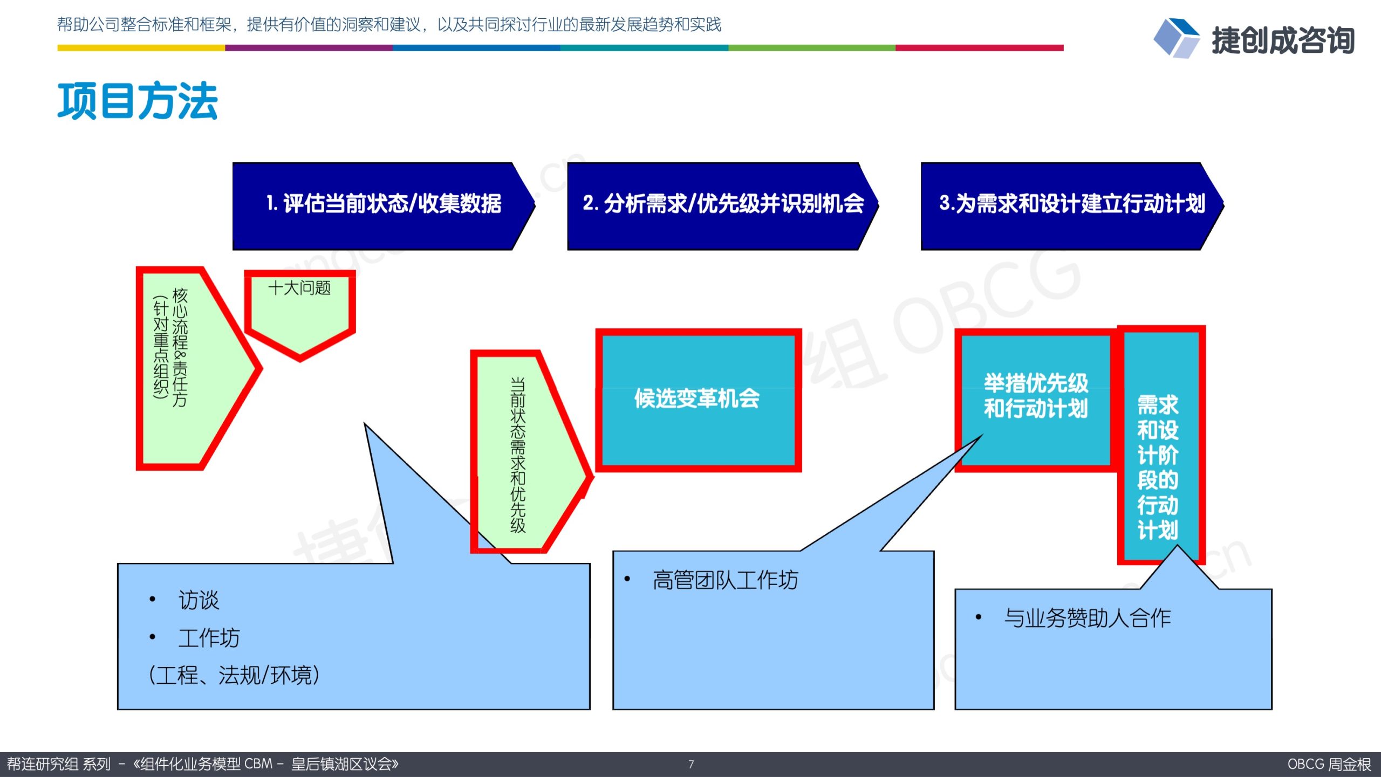The image size is (1381, 777).
Task: Click the 与业务赞助人合作 bullet text
Action: [x=1088, y=618]
